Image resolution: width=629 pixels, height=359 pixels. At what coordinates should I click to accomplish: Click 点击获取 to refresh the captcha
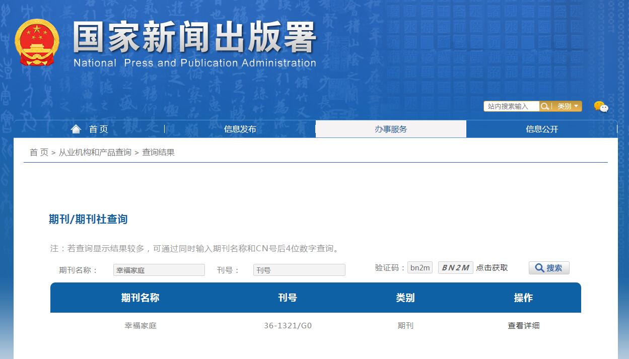pyautogui.click(x=491, y=267)
